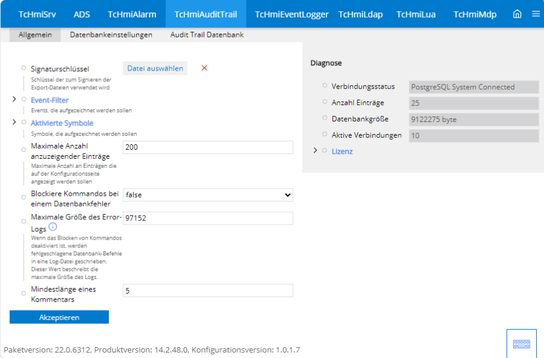Click info icon next to Error-Logs
The height and width of the screenshot is (358, 544).
point(53,227)
